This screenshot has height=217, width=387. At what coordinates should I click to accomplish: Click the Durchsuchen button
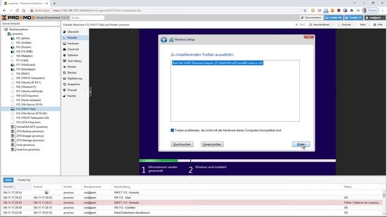point(182,145)
